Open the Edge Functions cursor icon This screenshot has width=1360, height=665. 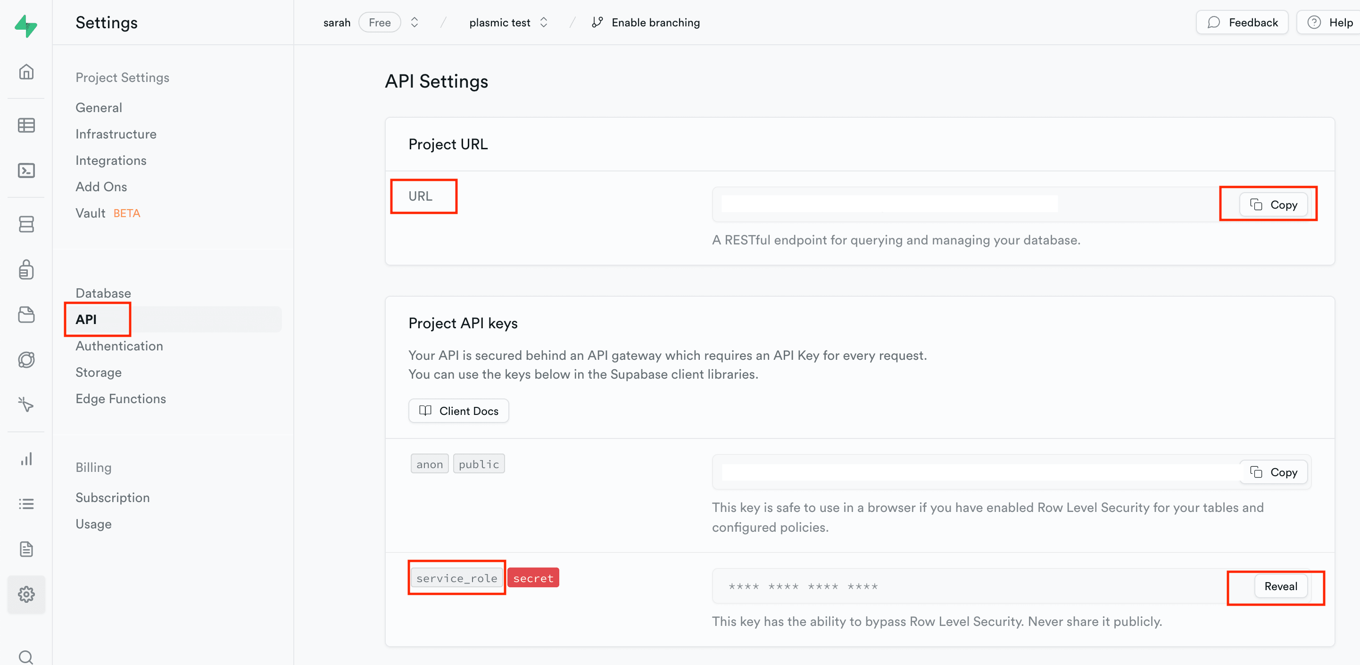(26, 405)
